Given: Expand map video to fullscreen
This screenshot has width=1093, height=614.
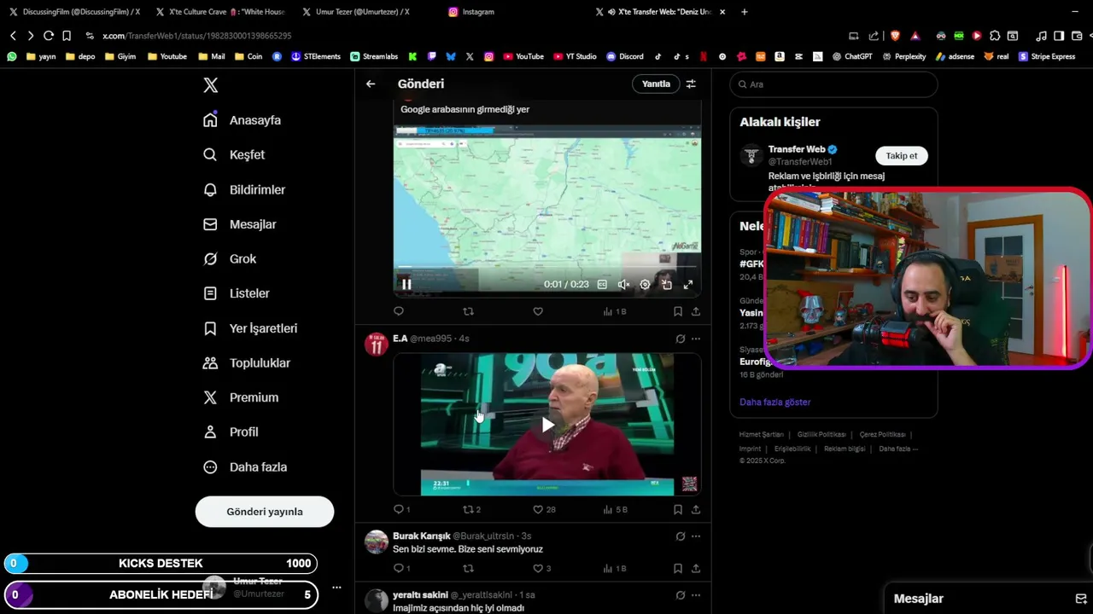Looking at the screenshot, I should coord(688,285).
